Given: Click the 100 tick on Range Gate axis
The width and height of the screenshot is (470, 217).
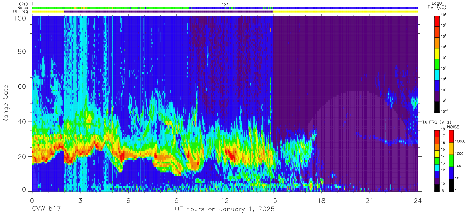Looking at the screenshot, I should pos(20,18).
